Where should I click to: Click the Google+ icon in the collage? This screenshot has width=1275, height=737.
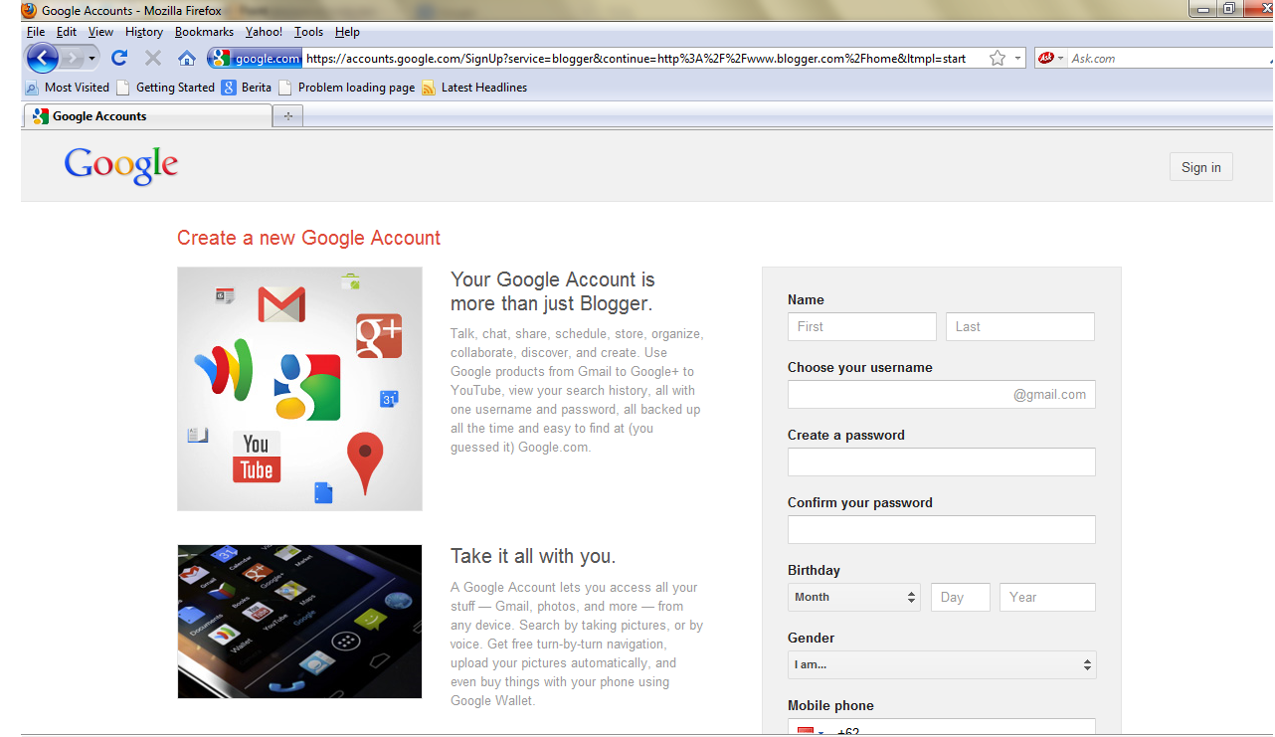379,335
